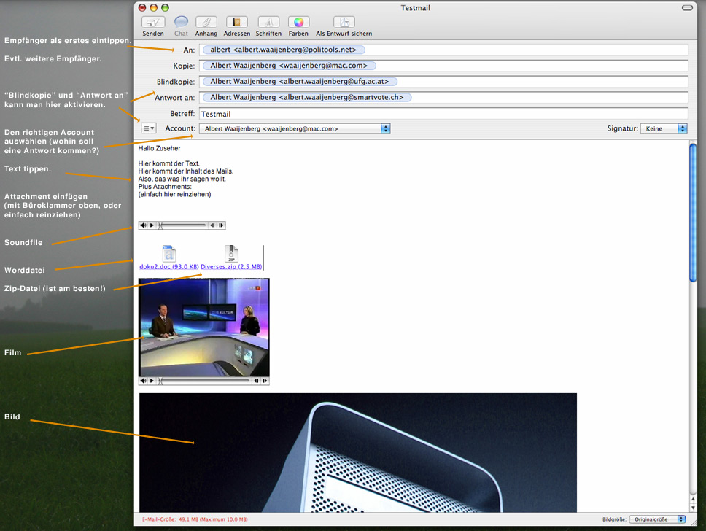The height and width of the screenshot is (531, 706).
Task: Click the doku2.doc (93.0 KB) link
Action: coord(169,267)
